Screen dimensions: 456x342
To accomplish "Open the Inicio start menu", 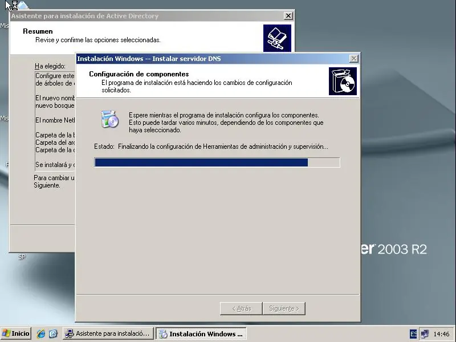I will coord(16,333).
